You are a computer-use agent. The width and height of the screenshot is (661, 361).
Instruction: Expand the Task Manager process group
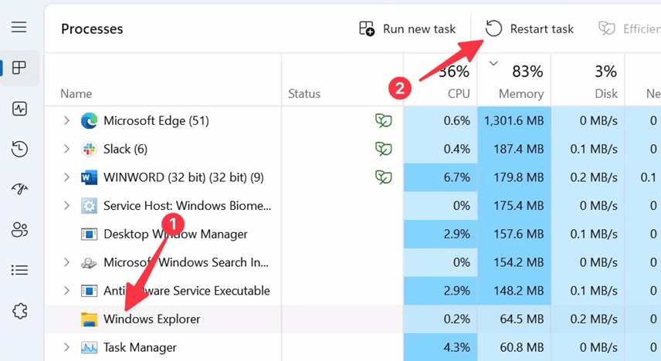pyautogui.click(x=66, y=348)
